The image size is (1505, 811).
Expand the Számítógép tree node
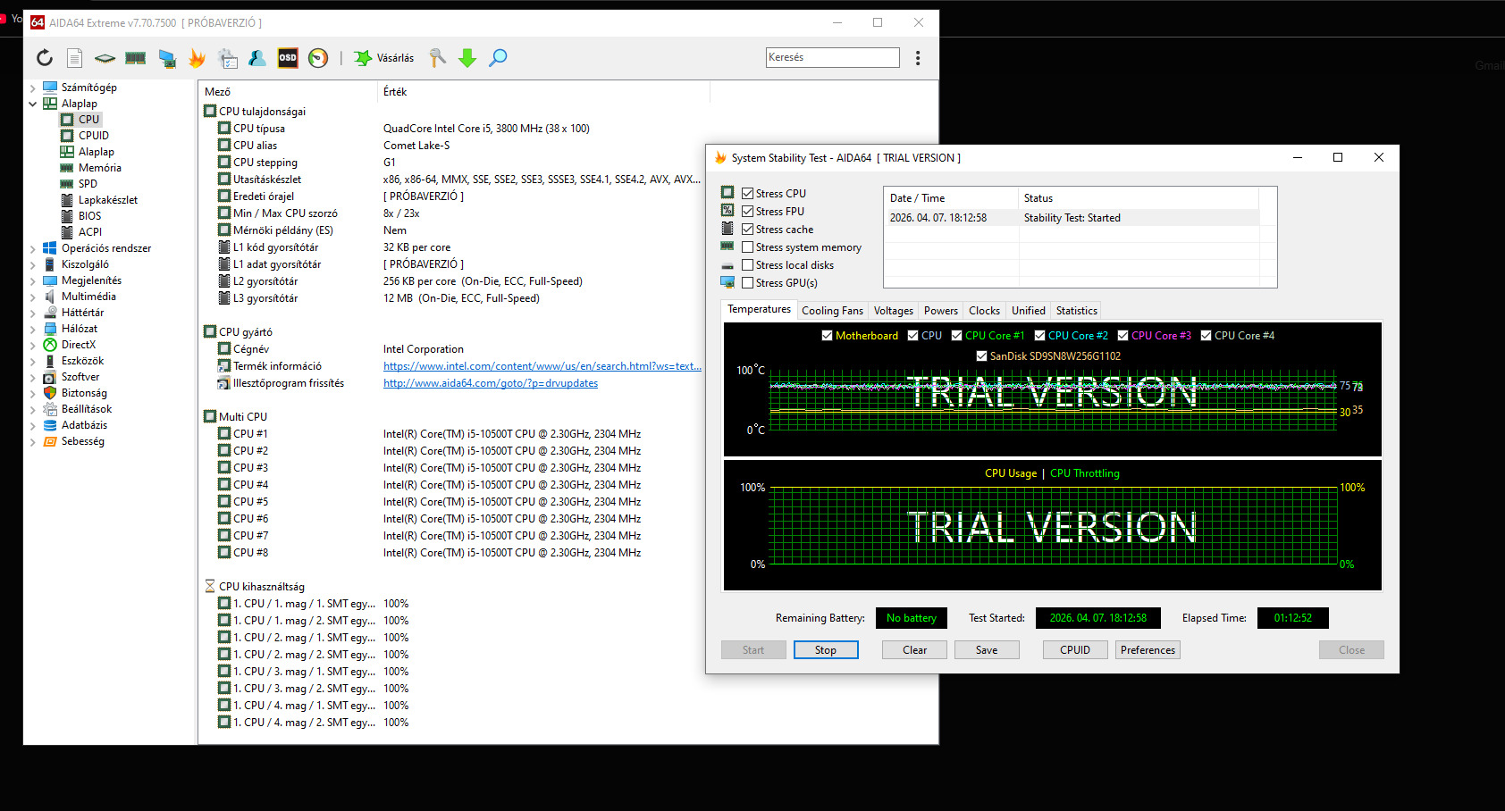coord(33,88)
